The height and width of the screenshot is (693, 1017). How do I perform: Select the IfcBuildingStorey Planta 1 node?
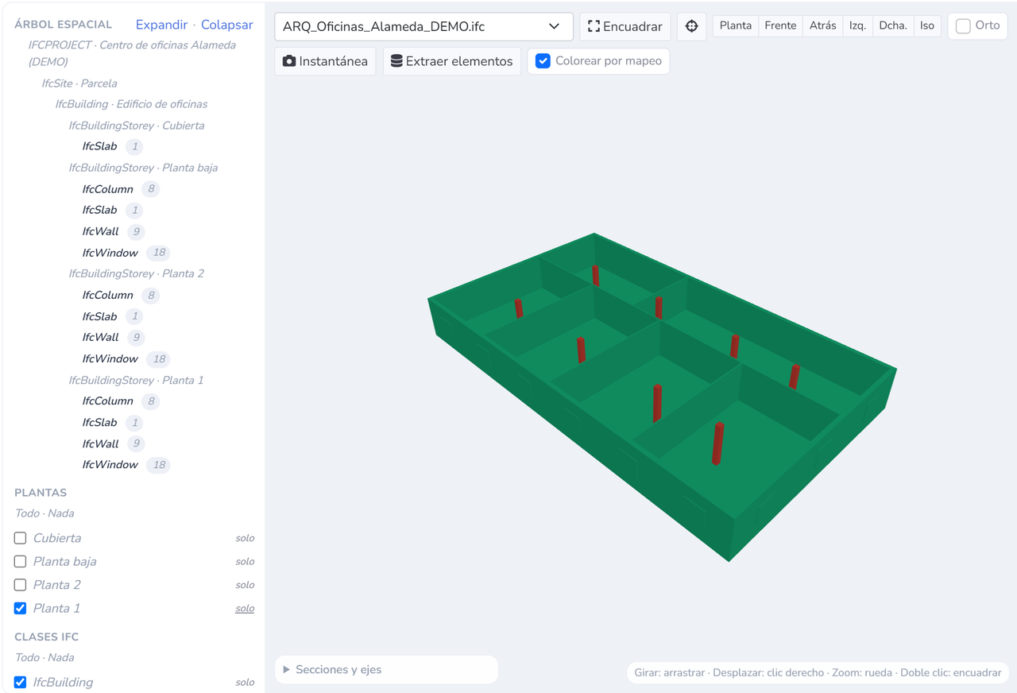(136, 380)
